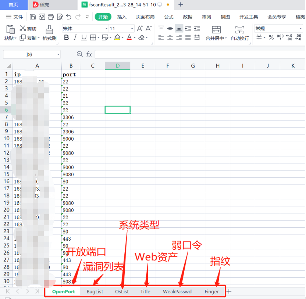Open the WeakPasswd sheet tab
This screenshot has height=299, width=306.
tap(177, 292)
